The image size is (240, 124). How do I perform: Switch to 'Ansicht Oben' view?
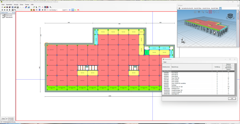198,8
